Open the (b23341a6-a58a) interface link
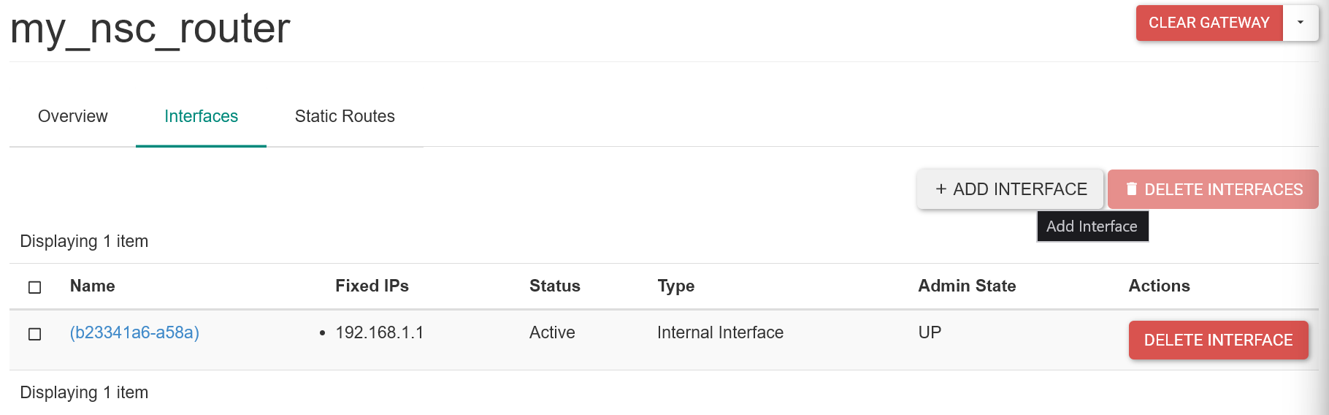The width and height of the screenshot is (1329, 415). point(134,332)
